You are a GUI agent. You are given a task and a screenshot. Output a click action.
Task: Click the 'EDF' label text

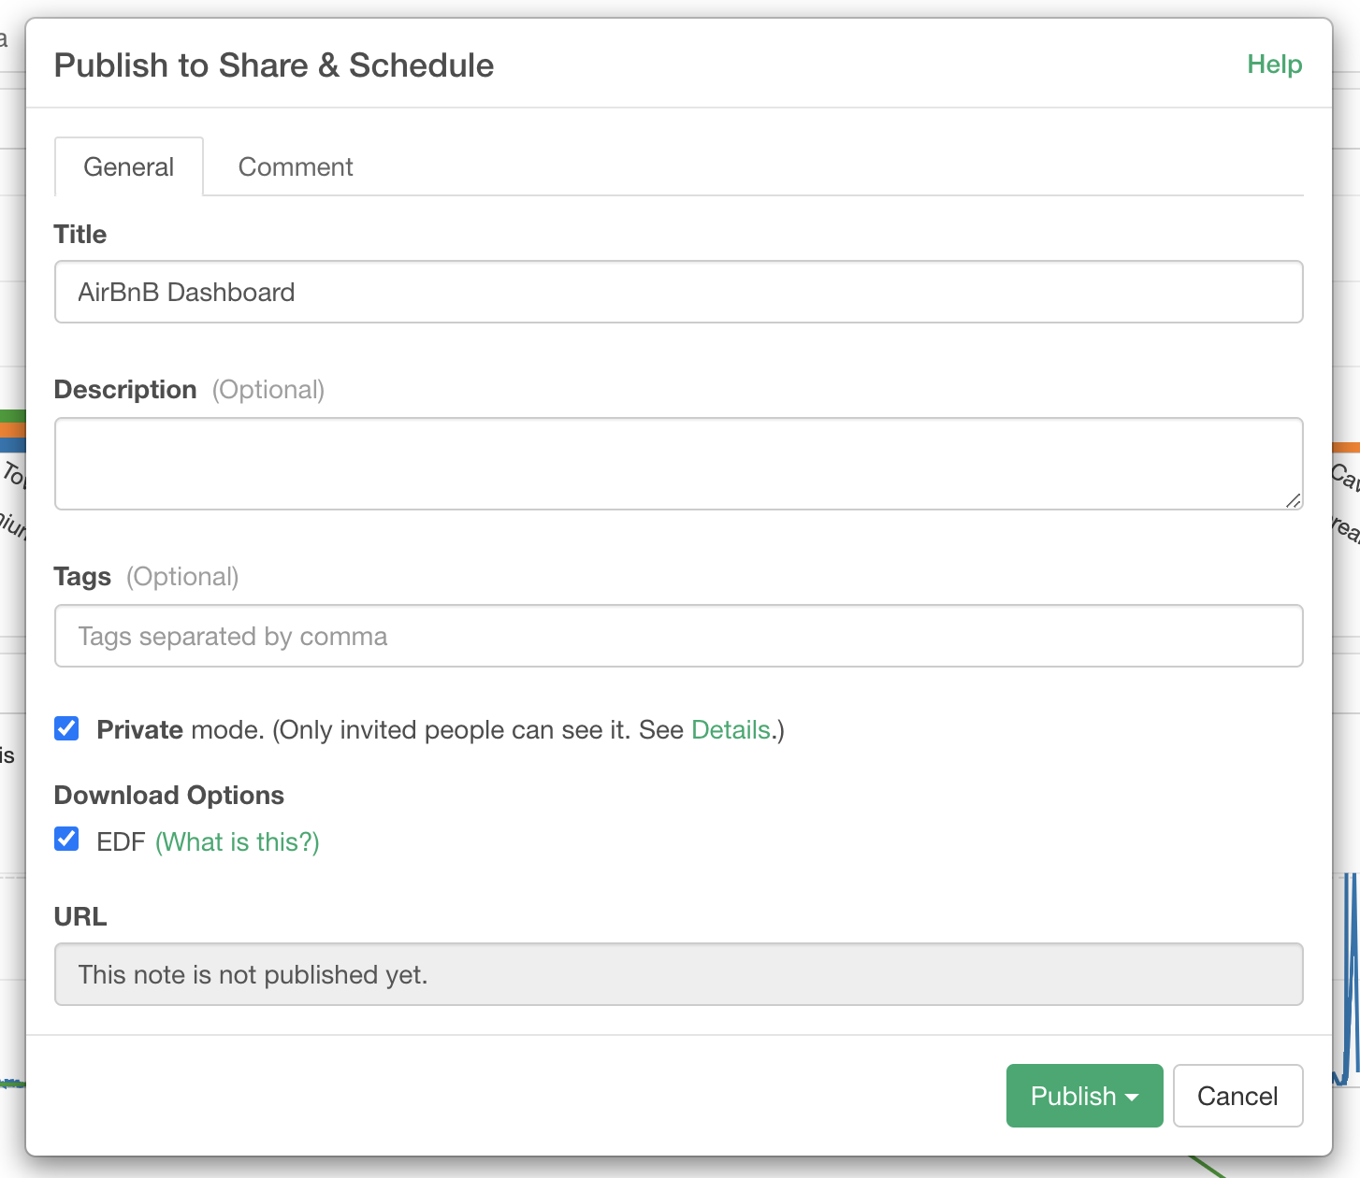pyautogui.click(x=121, y=842)
